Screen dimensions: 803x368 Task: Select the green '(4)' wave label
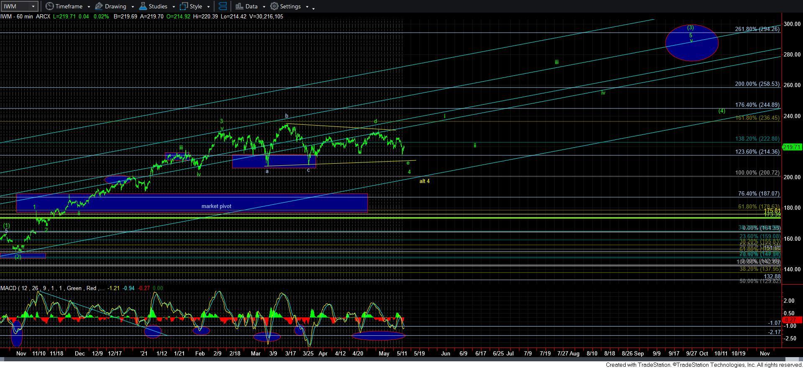[x=722, y=111]
